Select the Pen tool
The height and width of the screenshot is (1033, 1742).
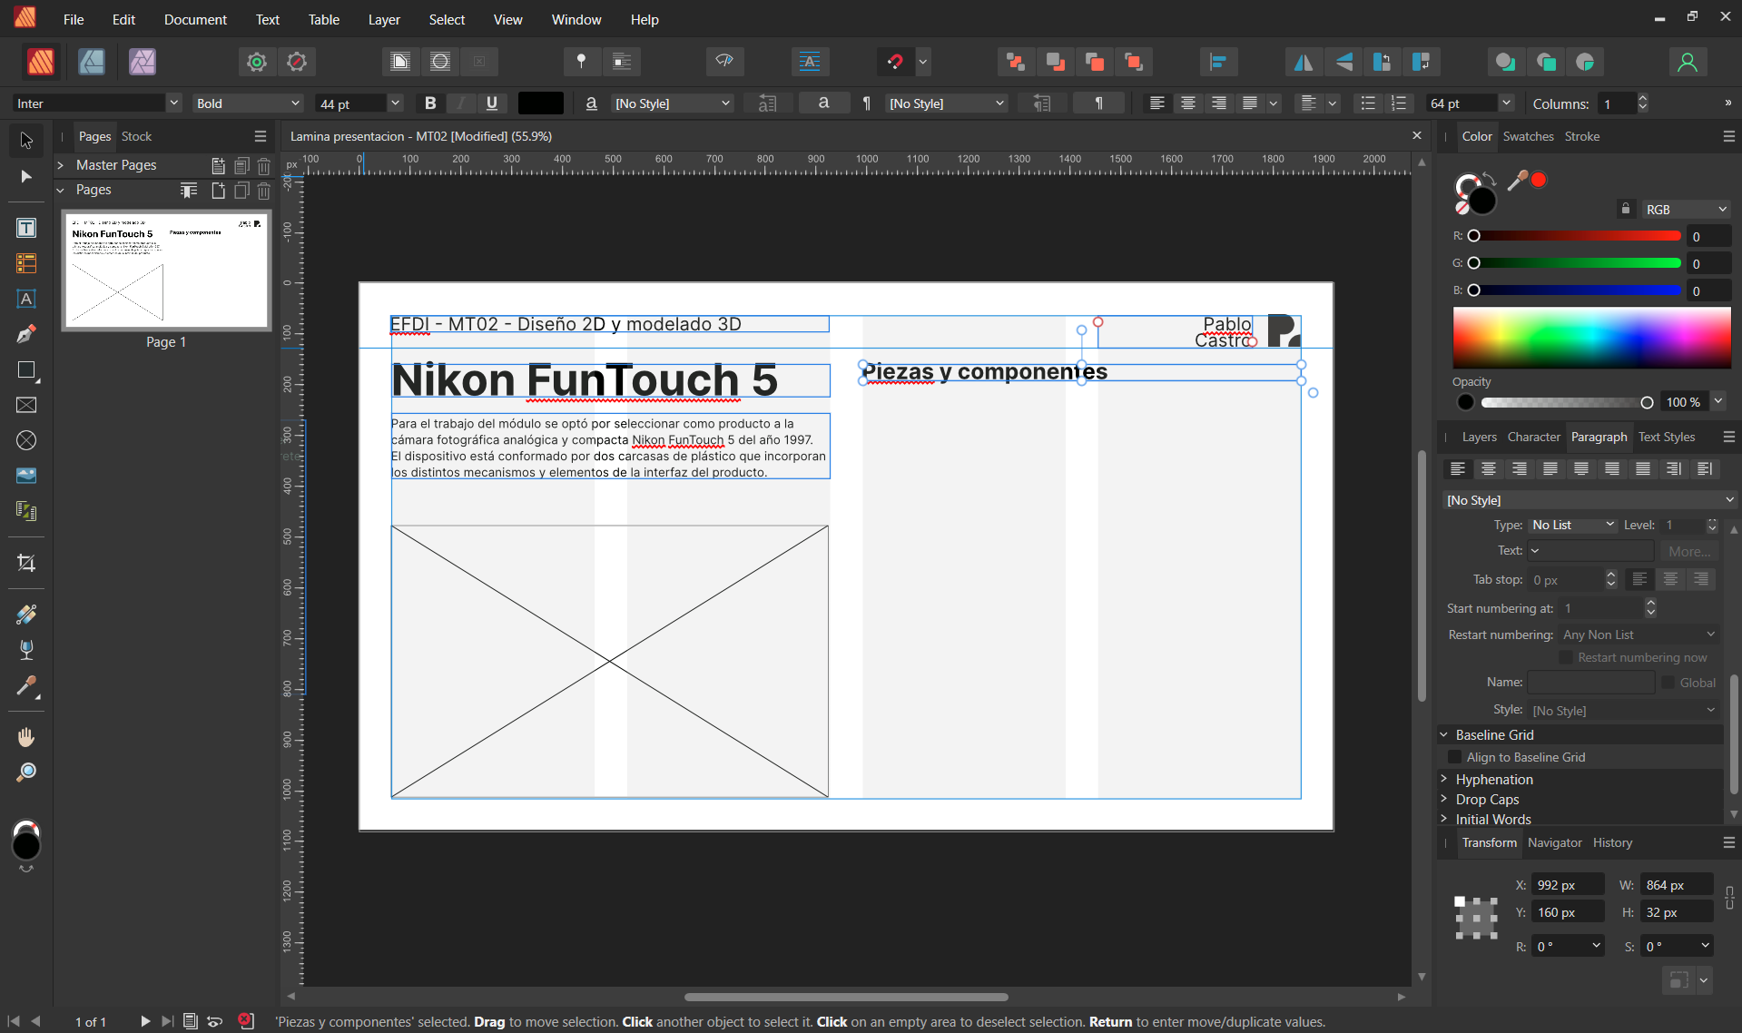[x=26, y=334]
